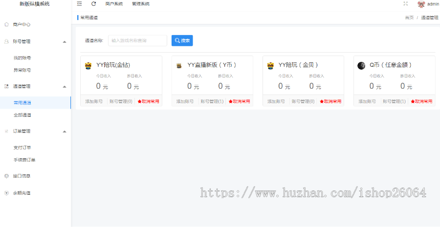This screenshot has height=227, width=440.
Task: Click the Q币 (任意金额) card title
Action: tap(391, 65)
